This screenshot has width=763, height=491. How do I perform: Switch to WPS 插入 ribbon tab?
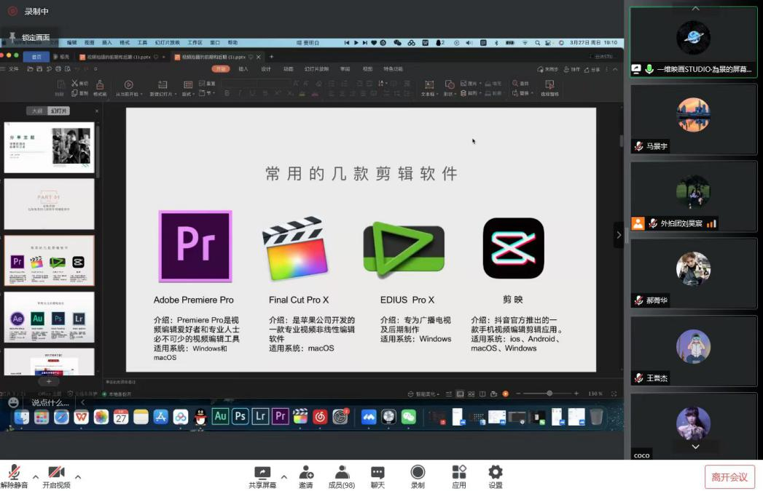pyautogui.click(x=243, y=69)
